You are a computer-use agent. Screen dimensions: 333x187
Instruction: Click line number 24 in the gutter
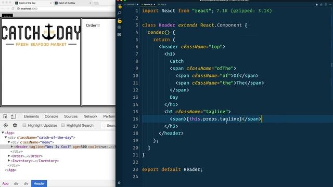tap(135, 177)
